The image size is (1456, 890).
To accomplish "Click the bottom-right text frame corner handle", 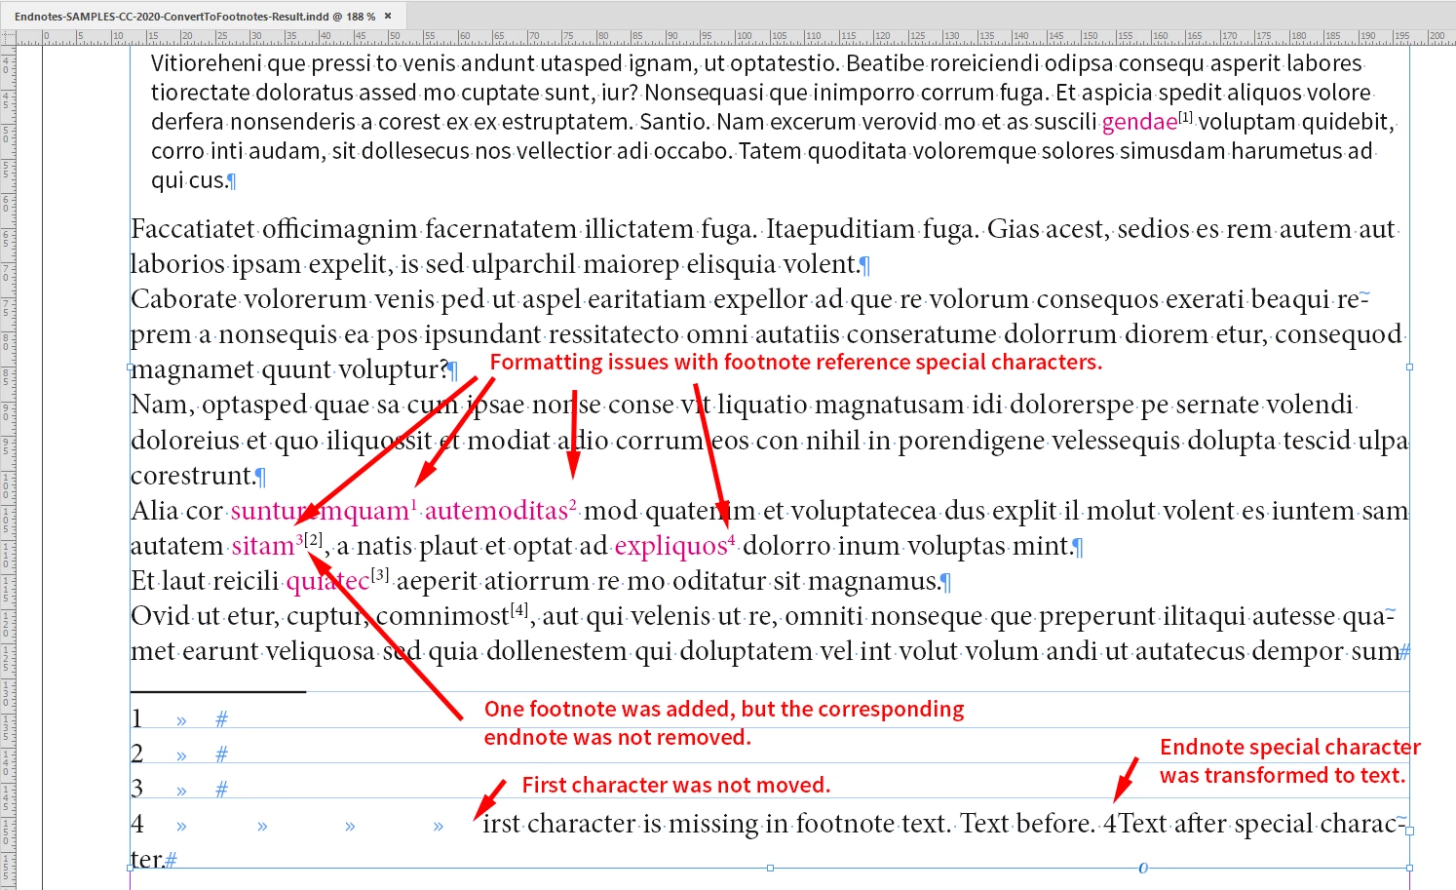I will click(1410, 868).
